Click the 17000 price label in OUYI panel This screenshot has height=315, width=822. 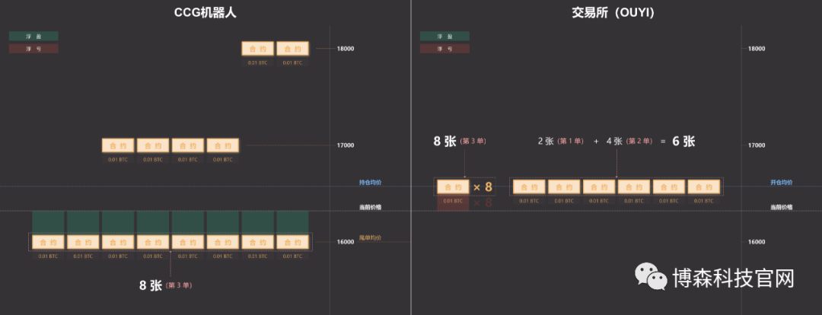click(757, 145)
